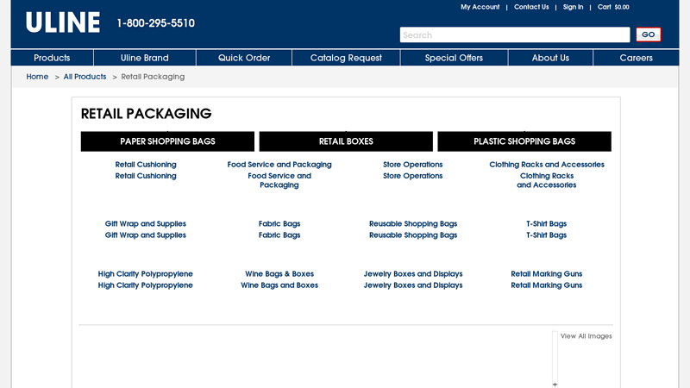Expand the small plus icon near images

click(x=555, y=385)
